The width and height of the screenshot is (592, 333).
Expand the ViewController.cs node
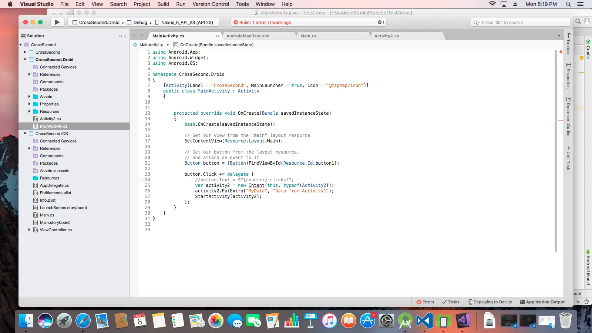coord(30,230)
